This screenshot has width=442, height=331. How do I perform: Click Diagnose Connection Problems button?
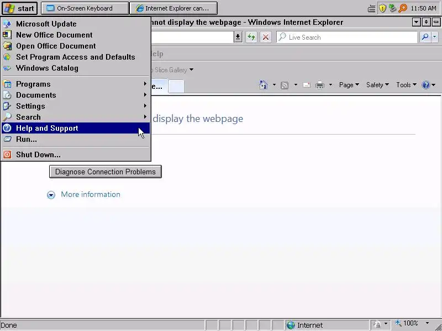(106, 172)
